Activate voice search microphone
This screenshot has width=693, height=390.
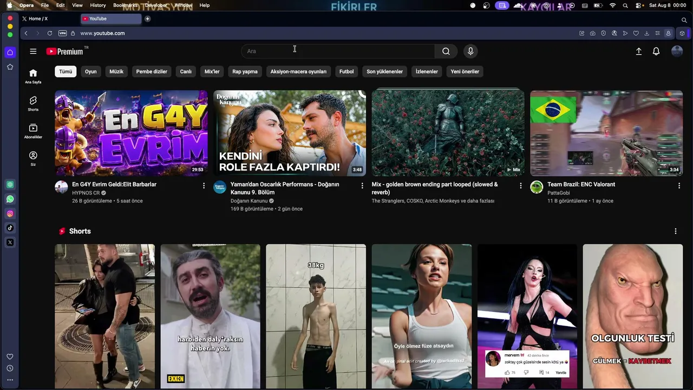470,51
